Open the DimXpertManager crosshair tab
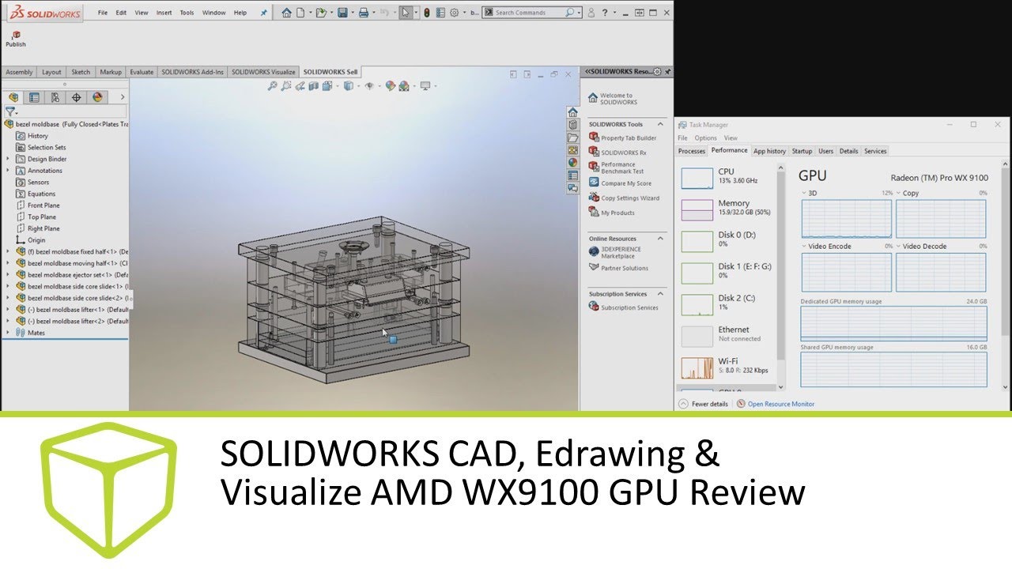 click(x=76, y=97)
